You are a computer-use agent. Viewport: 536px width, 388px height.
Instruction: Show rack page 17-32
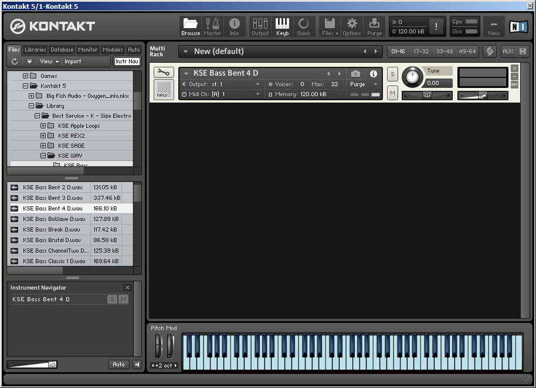pos(421,52)
